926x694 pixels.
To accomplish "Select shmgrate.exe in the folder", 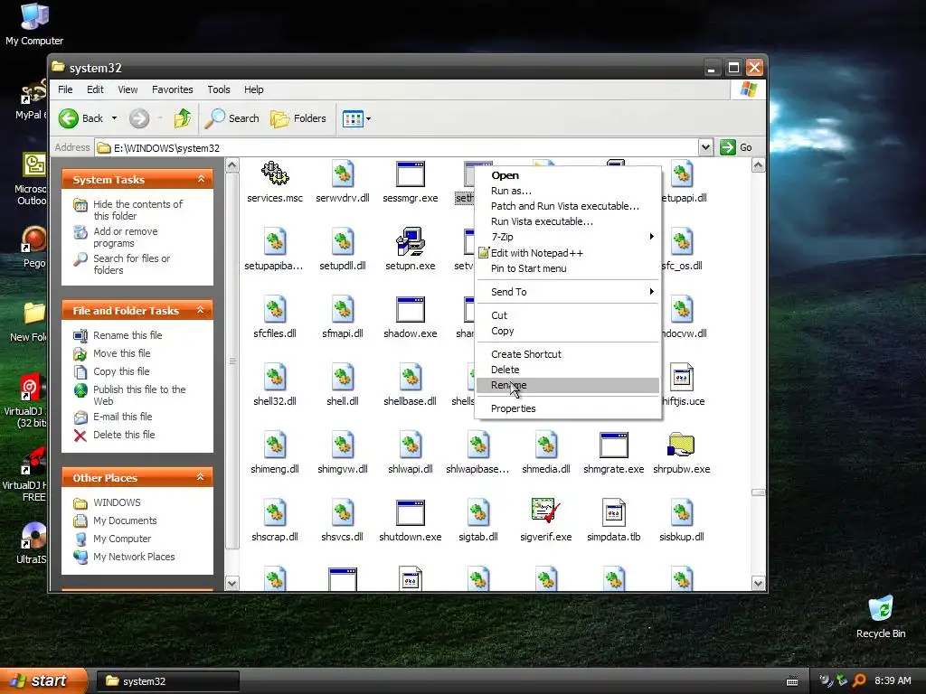I will coord(614,454).
